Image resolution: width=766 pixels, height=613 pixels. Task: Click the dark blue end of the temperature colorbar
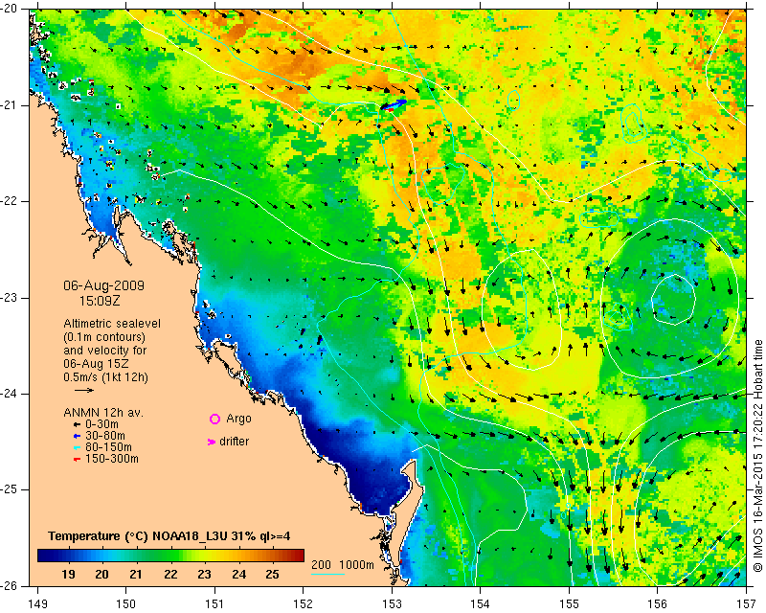click(44, 556)
